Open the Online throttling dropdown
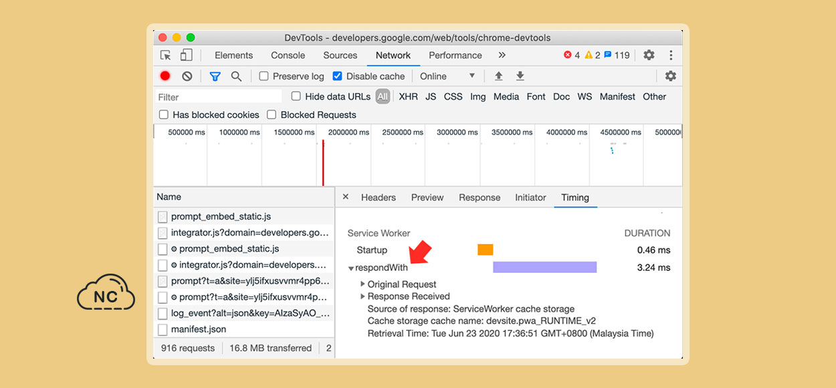836x388 pixels. 447,76
